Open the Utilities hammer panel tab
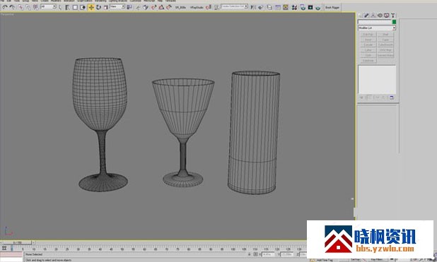 (392, 16)
